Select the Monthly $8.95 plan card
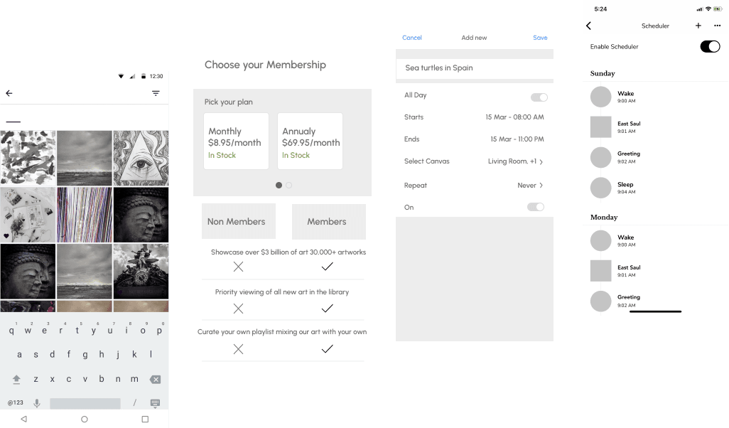Image resolution: width=729 pixels, height=428 pixels. tap(236, 141)
